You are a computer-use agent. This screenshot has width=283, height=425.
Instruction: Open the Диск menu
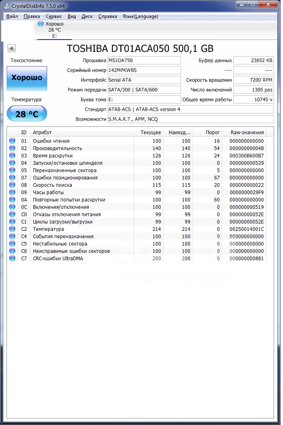click(x=87, y=16)
